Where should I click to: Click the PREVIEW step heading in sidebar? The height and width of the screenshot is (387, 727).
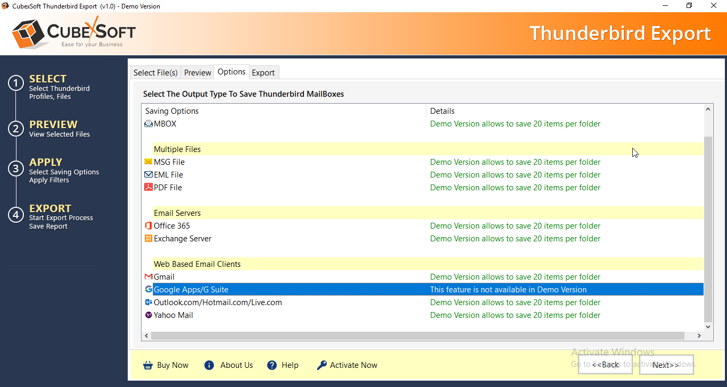pyautogui.click(x=53, y=124)
